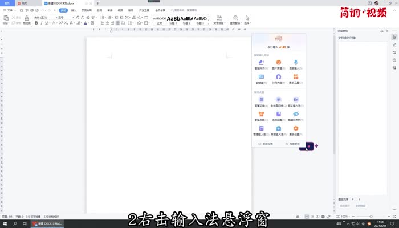Open the 选择窗格 panel title dropdown

pyautogui.click(x=344, y=31)
